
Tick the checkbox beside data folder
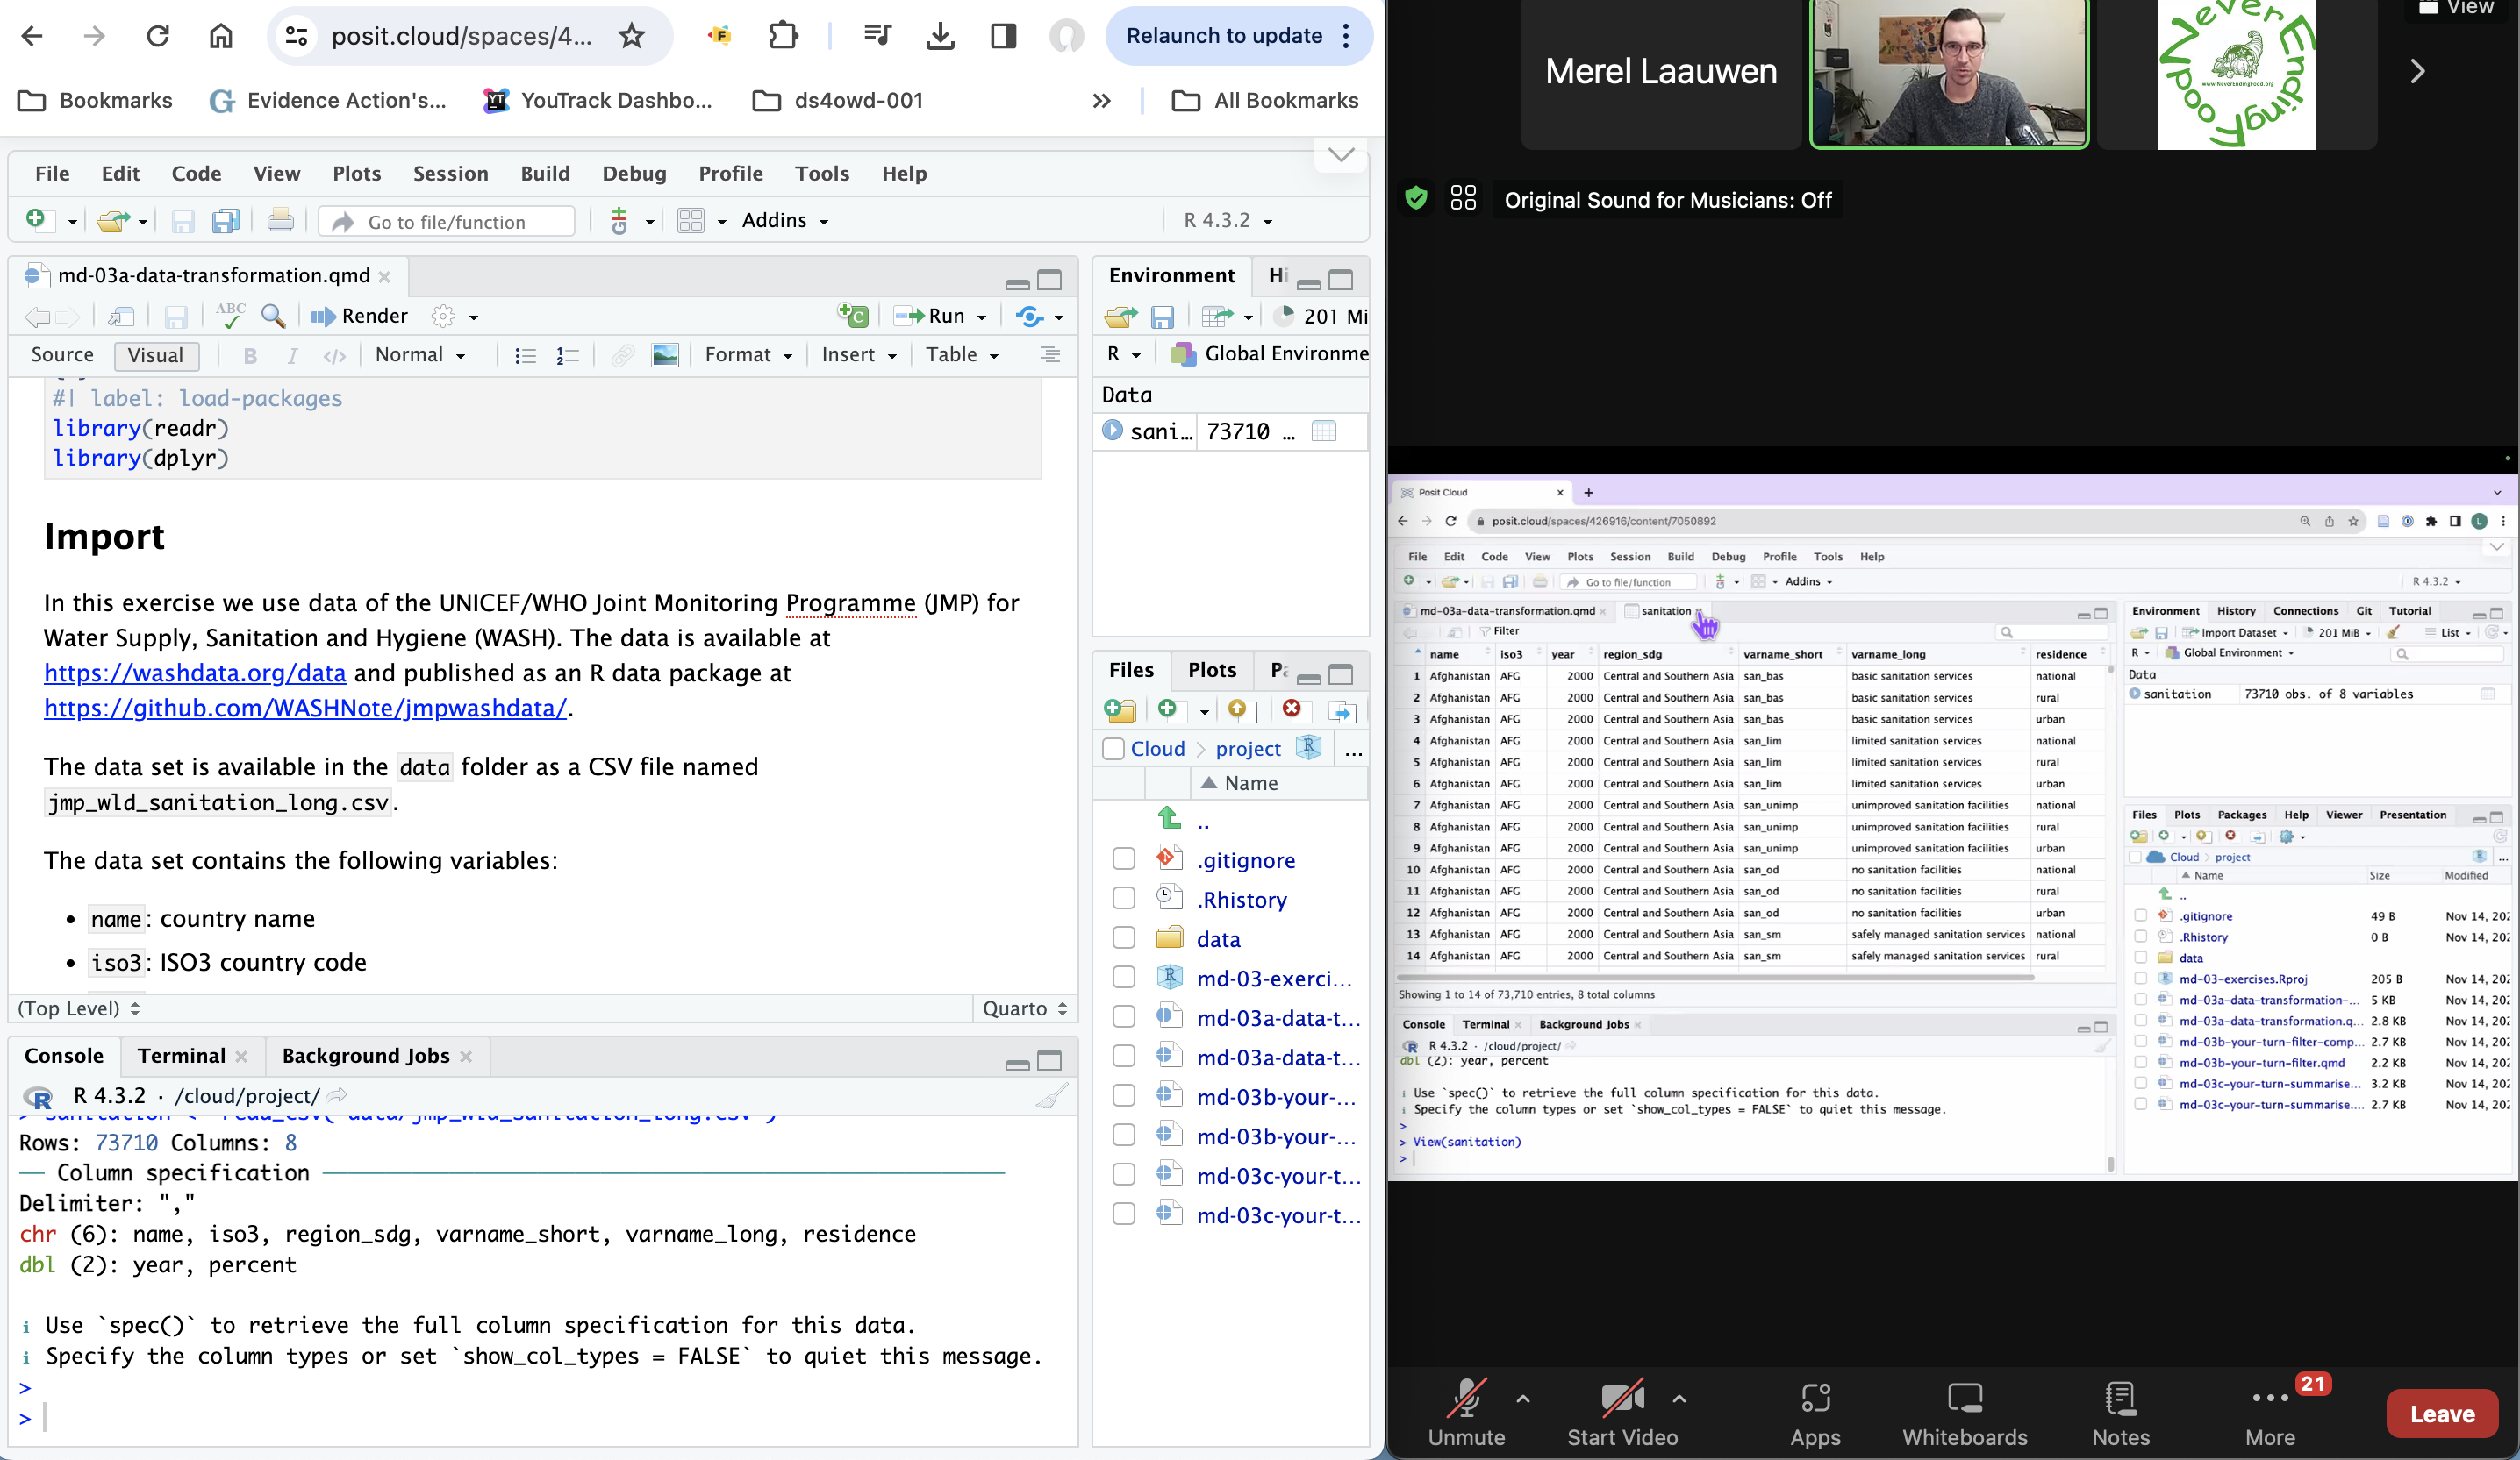(1124, 938)
